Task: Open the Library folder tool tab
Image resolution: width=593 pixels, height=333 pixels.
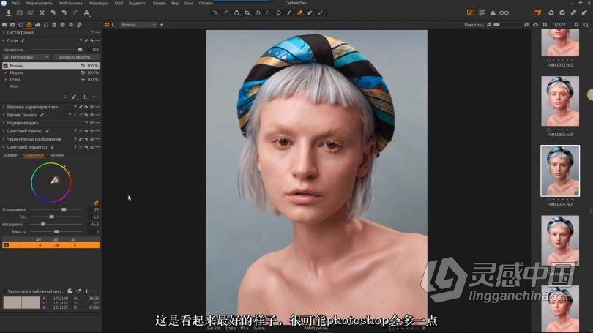Action: 4,25
